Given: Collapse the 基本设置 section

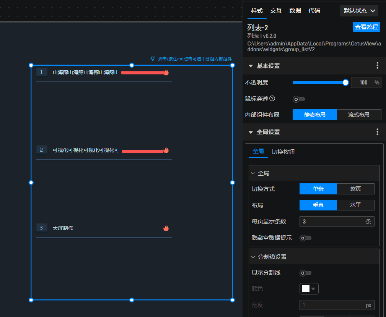Looking at the screenshot, I should (x=251, y=66).
